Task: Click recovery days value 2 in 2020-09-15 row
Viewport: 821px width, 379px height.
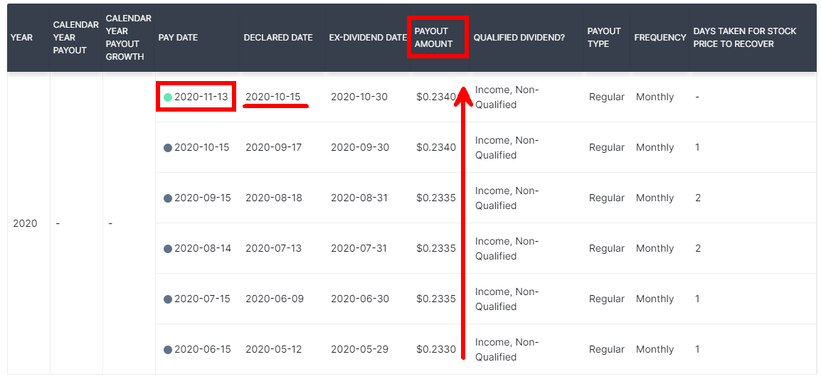Action: coord(698,198)
